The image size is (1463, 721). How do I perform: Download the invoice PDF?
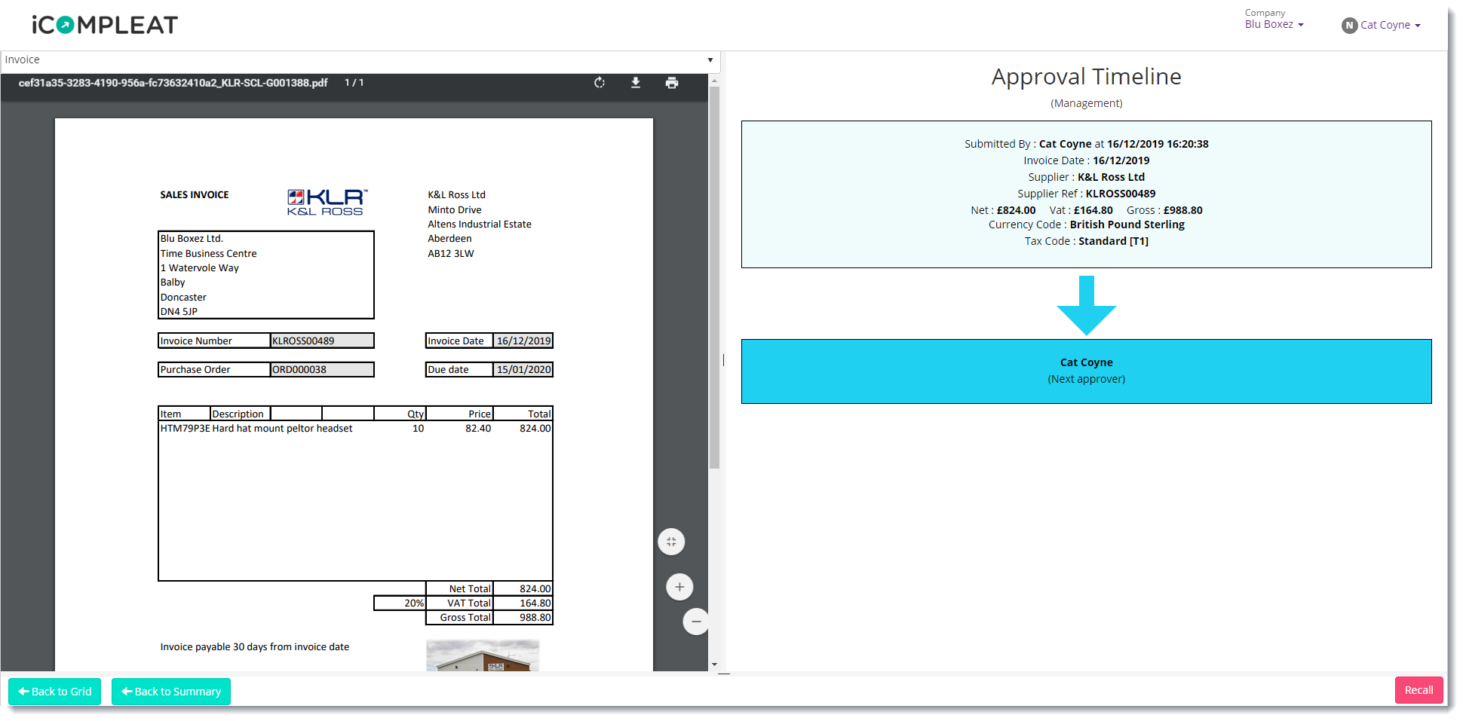click(636, 83)
